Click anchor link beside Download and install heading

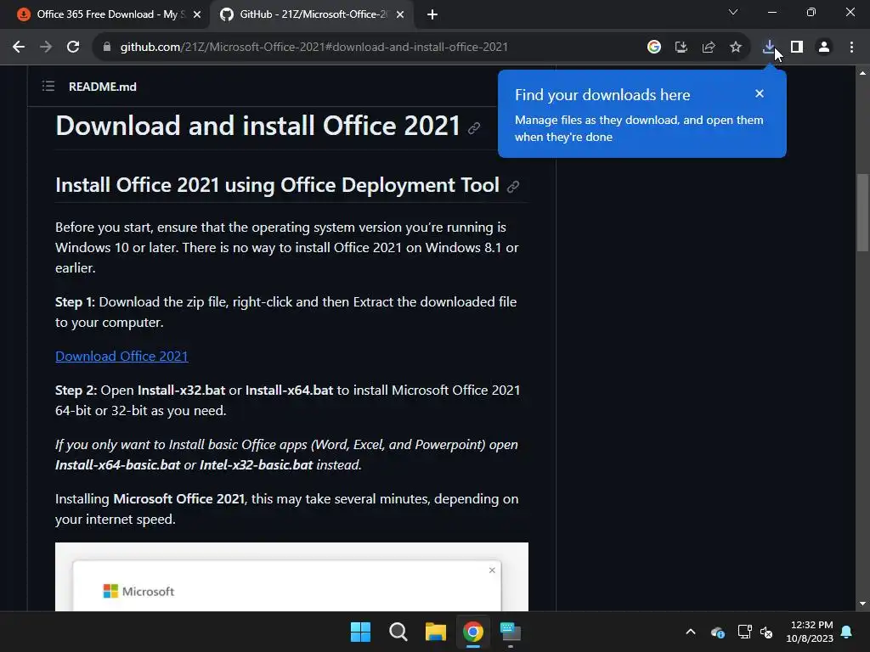tap(474, 128)
